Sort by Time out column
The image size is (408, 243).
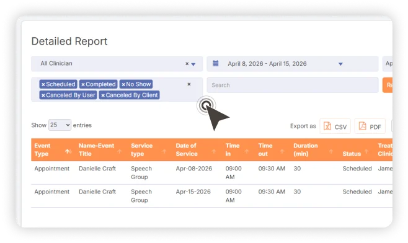(273, 150)
